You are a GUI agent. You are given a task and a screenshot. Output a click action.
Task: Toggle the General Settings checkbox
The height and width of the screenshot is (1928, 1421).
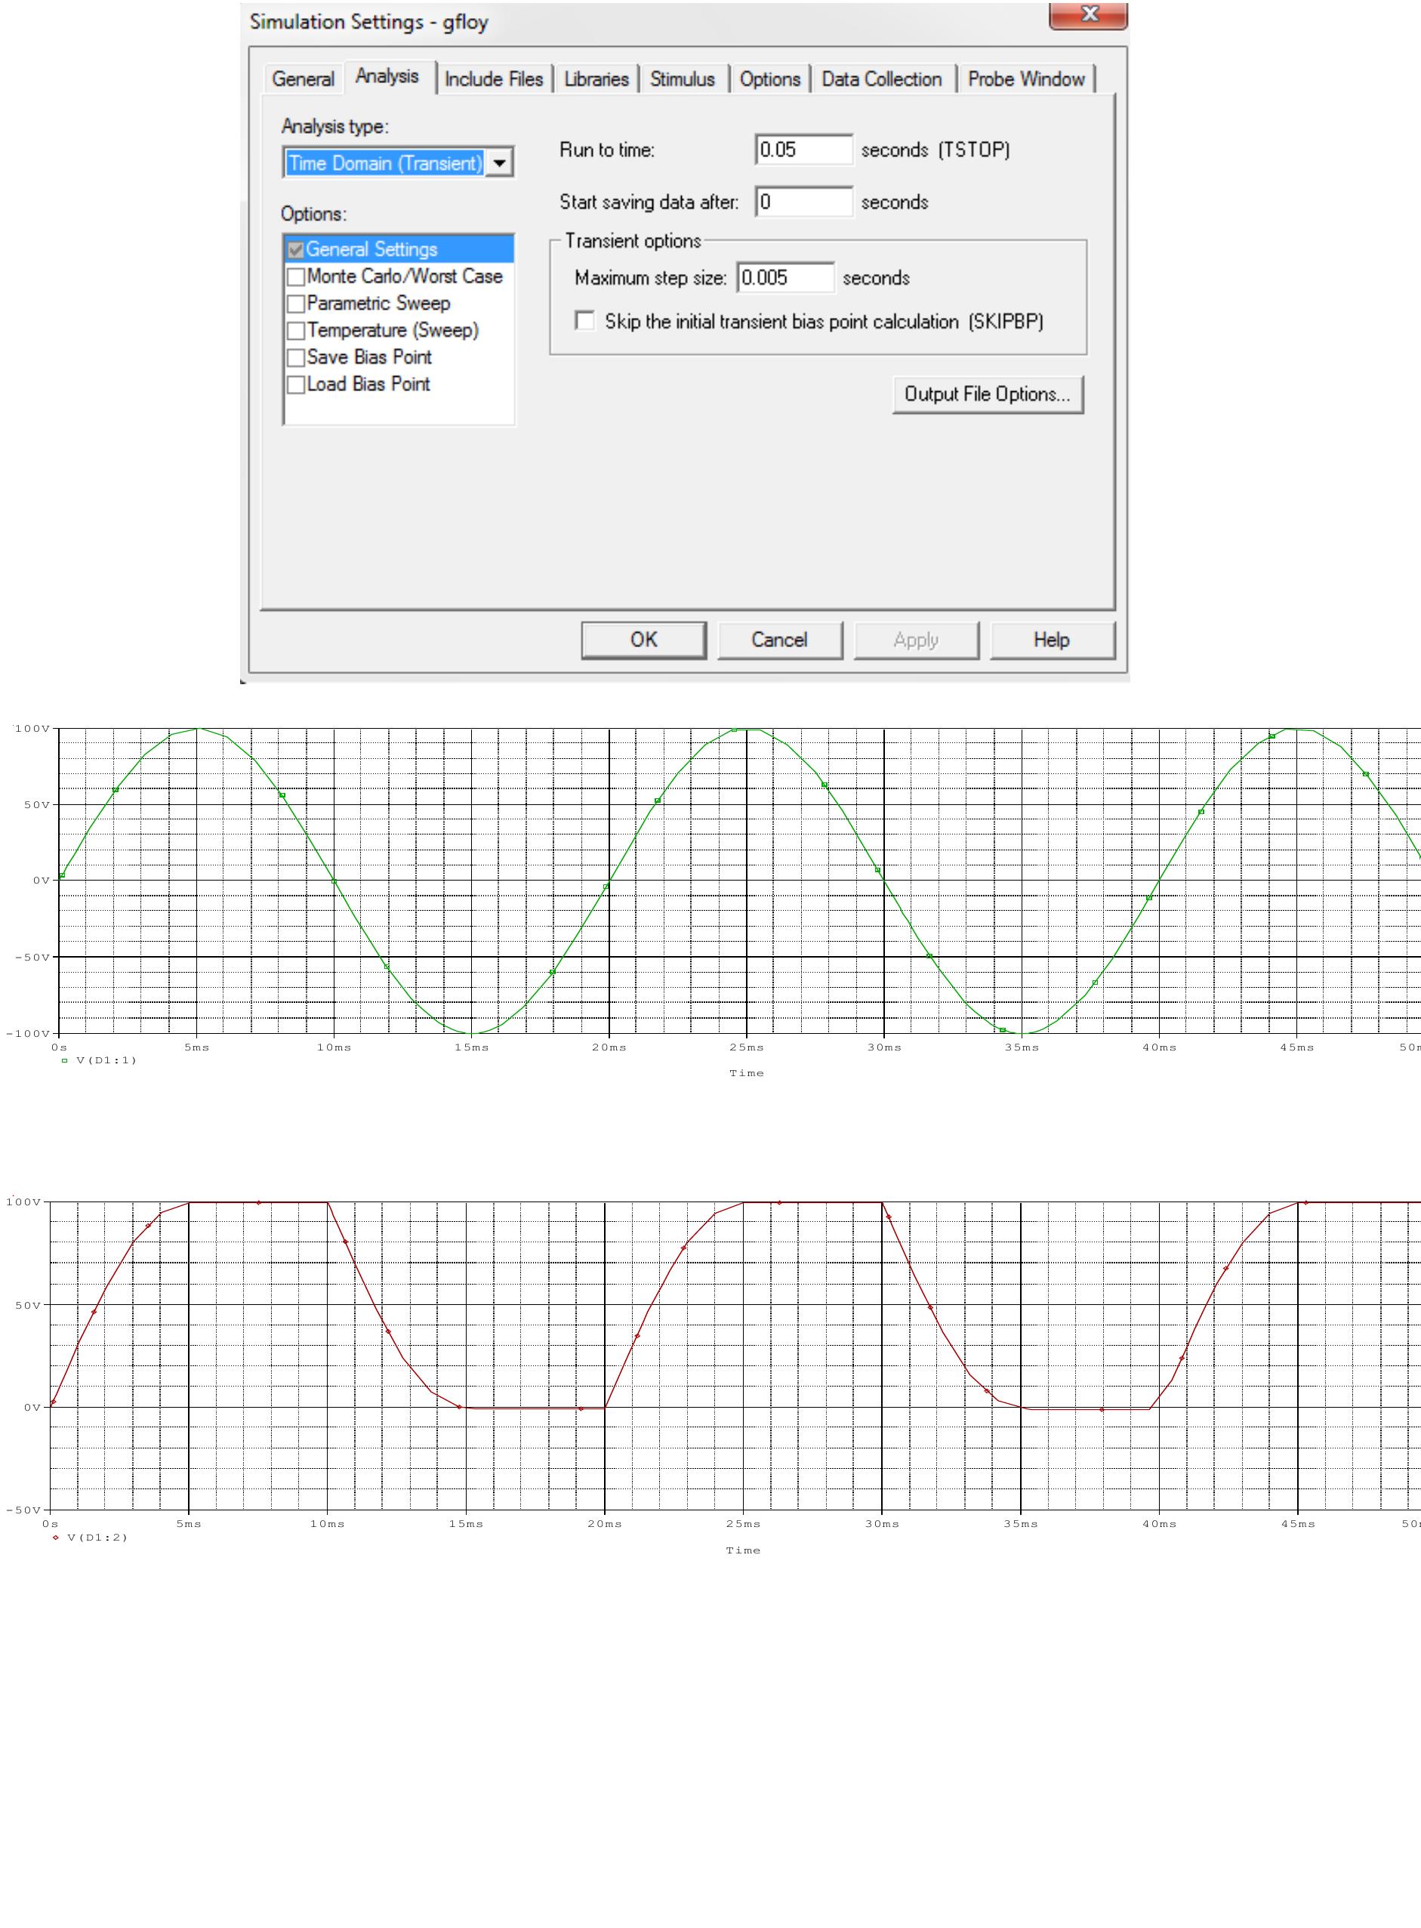(296, 249)
